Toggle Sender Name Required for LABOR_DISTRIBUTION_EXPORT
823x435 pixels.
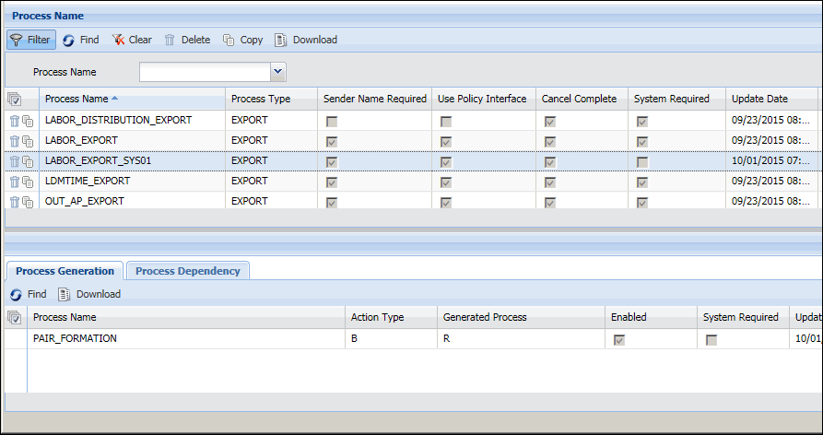click(x=331, y=121)
